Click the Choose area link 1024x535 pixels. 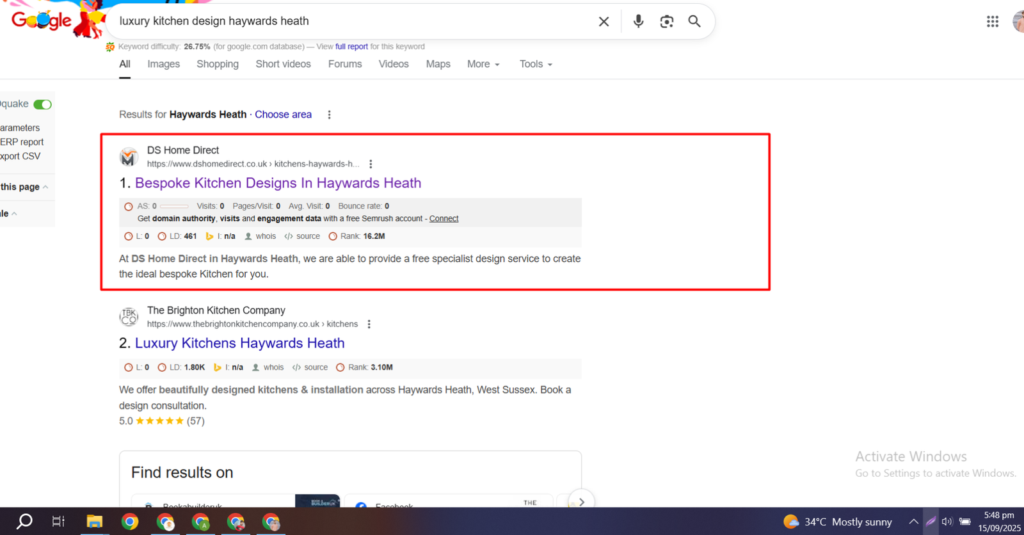[x=283, y=115]
